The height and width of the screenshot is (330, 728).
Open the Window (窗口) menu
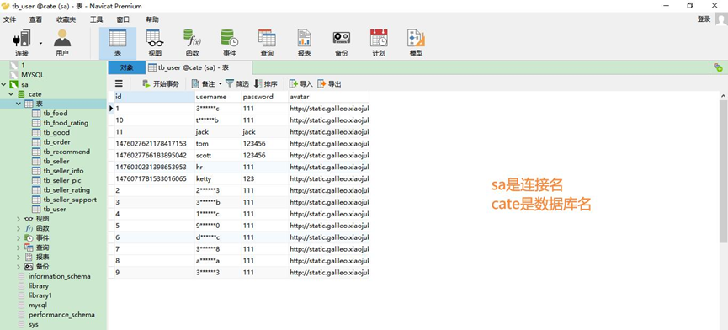click(123, 19)
